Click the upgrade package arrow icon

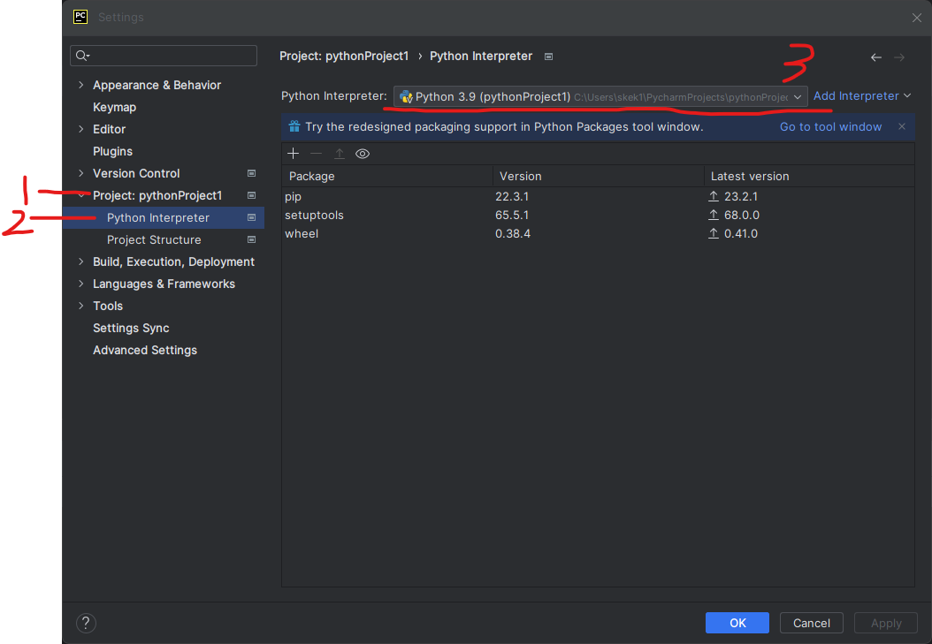click(x=340, y=154)
